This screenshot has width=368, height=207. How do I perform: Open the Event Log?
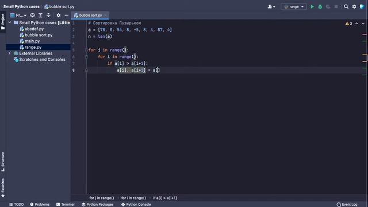click(347, 205)
